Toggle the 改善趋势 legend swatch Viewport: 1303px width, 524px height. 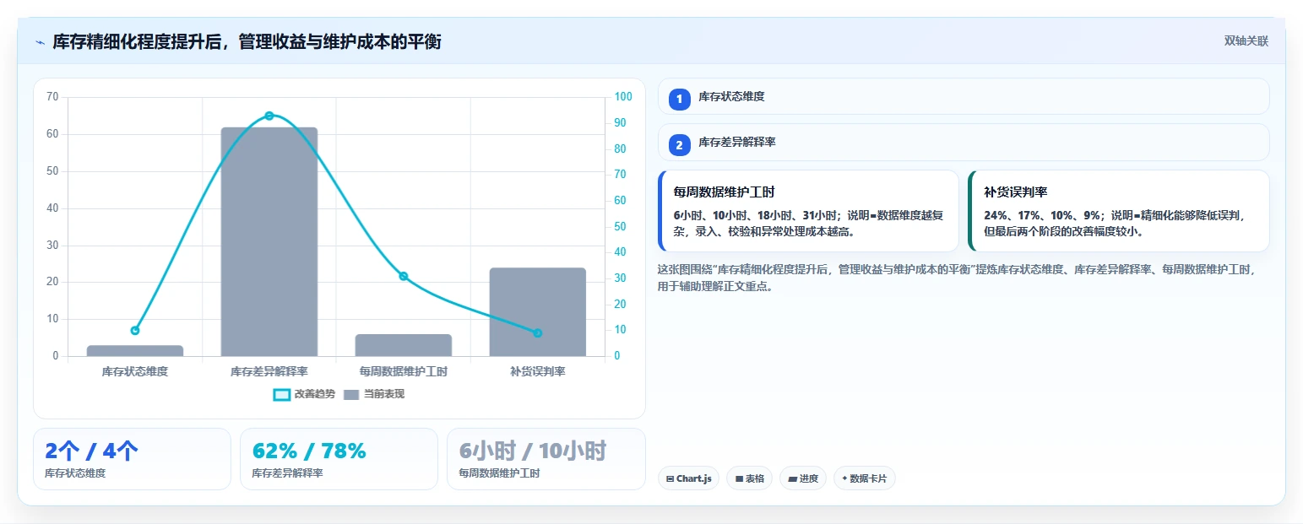(282, 394)
